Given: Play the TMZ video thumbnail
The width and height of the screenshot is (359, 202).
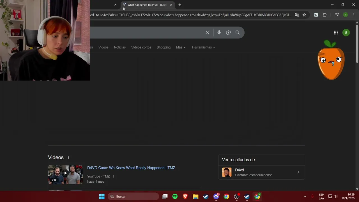Looking at the screenshot, I should [x=65, y=175].
